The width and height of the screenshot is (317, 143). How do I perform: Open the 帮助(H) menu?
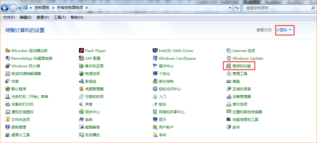(x=77, y=17)
